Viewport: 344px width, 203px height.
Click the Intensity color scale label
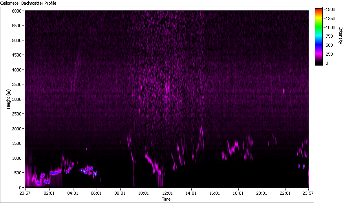[340, 36]
